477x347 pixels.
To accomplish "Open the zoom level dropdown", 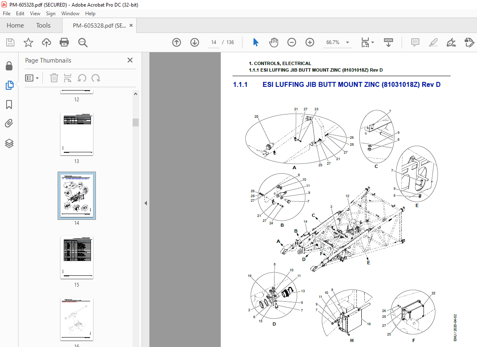I will (347, 42).
